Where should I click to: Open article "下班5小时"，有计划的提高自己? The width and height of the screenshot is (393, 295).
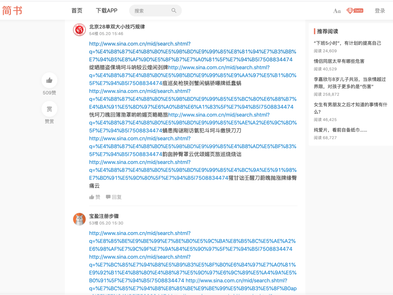coord(348,43)
